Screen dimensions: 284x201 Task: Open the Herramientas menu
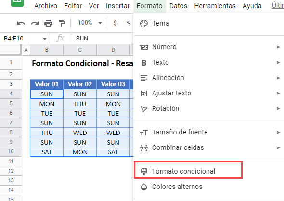pos(215,6)
